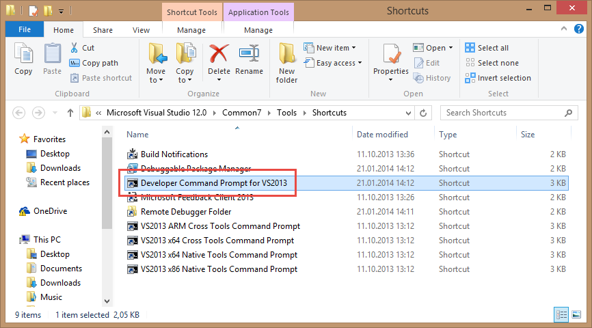
Task: Click the Delete red X icon
Action: (x=219, y=53)
